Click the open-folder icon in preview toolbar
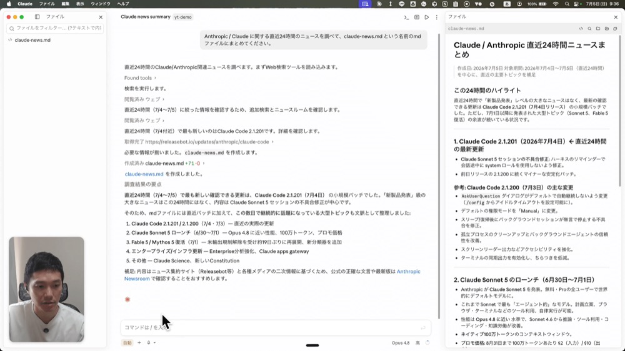Viewport: 625px width, 351px height. 607,29
